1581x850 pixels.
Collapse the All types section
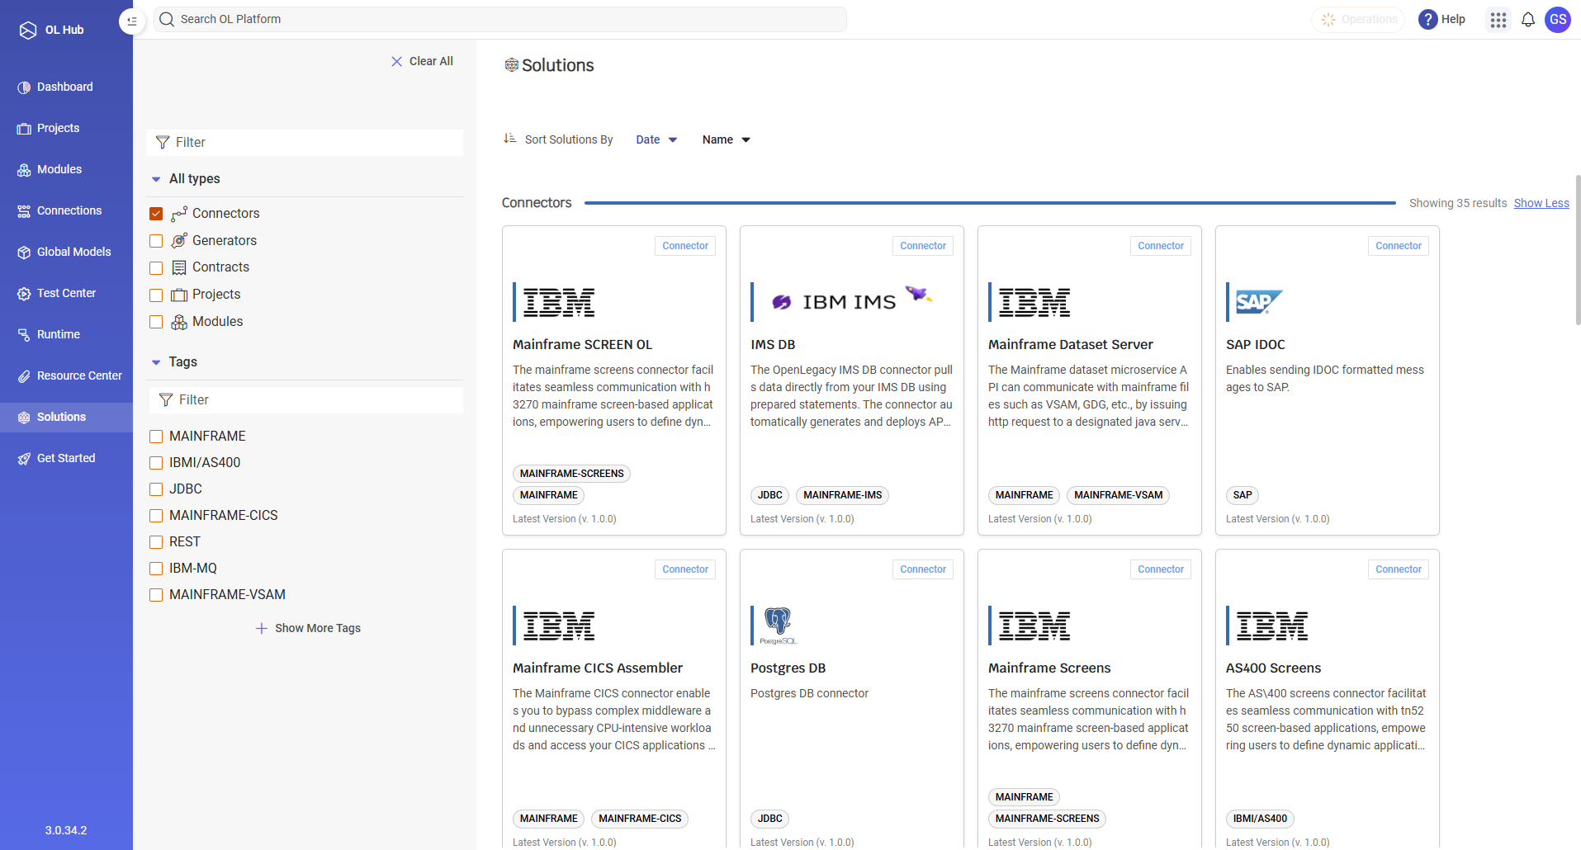(156, 179)
